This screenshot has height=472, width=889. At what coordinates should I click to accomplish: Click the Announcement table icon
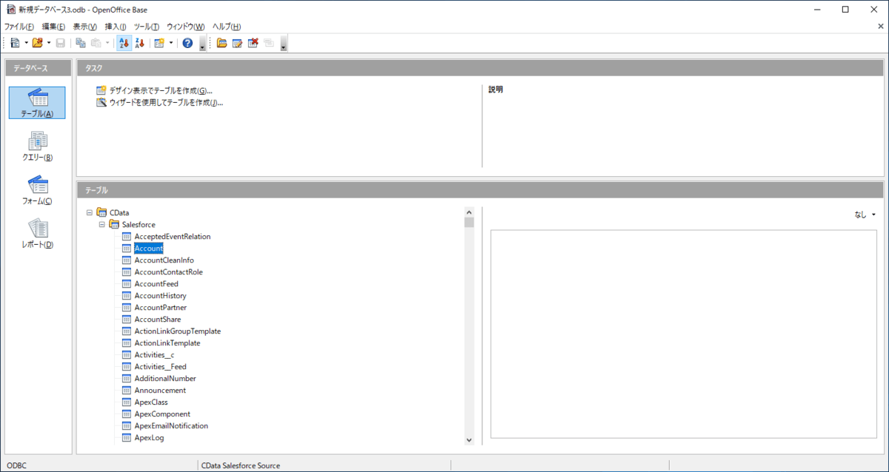click(126, 390)
